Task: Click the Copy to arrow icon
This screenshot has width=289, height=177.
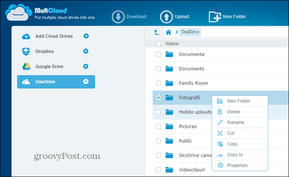Action: (x=220, y=155)
